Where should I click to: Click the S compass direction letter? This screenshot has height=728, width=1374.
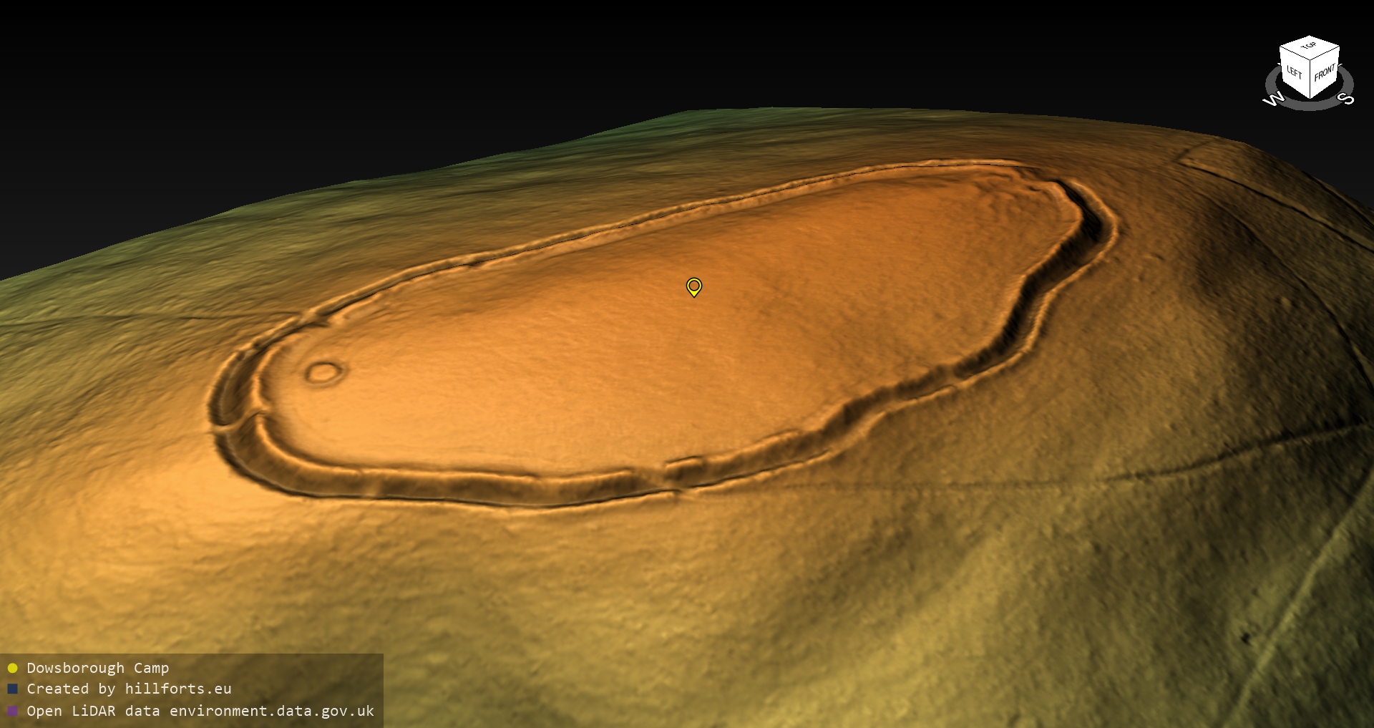[x=1346, y=99]
